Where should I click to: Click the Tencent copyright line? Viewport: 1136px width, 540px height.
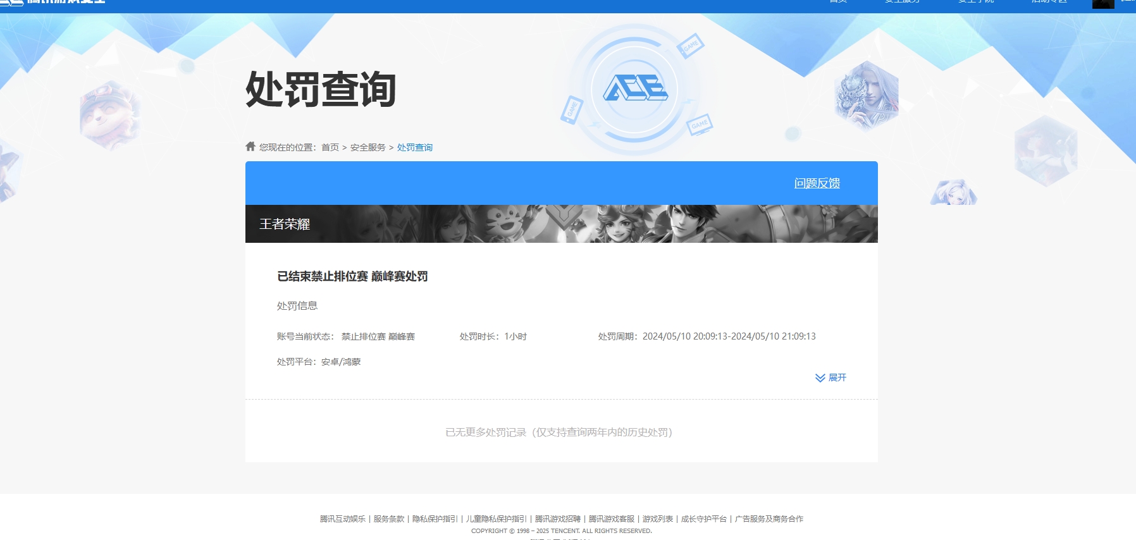click(562, 531)
